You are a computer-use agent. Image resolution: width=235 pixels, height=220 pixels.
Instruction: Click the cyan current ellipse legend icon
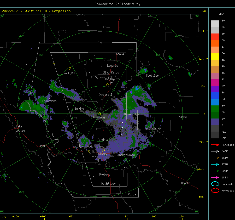pyautogui.click(x=215, y=184)
